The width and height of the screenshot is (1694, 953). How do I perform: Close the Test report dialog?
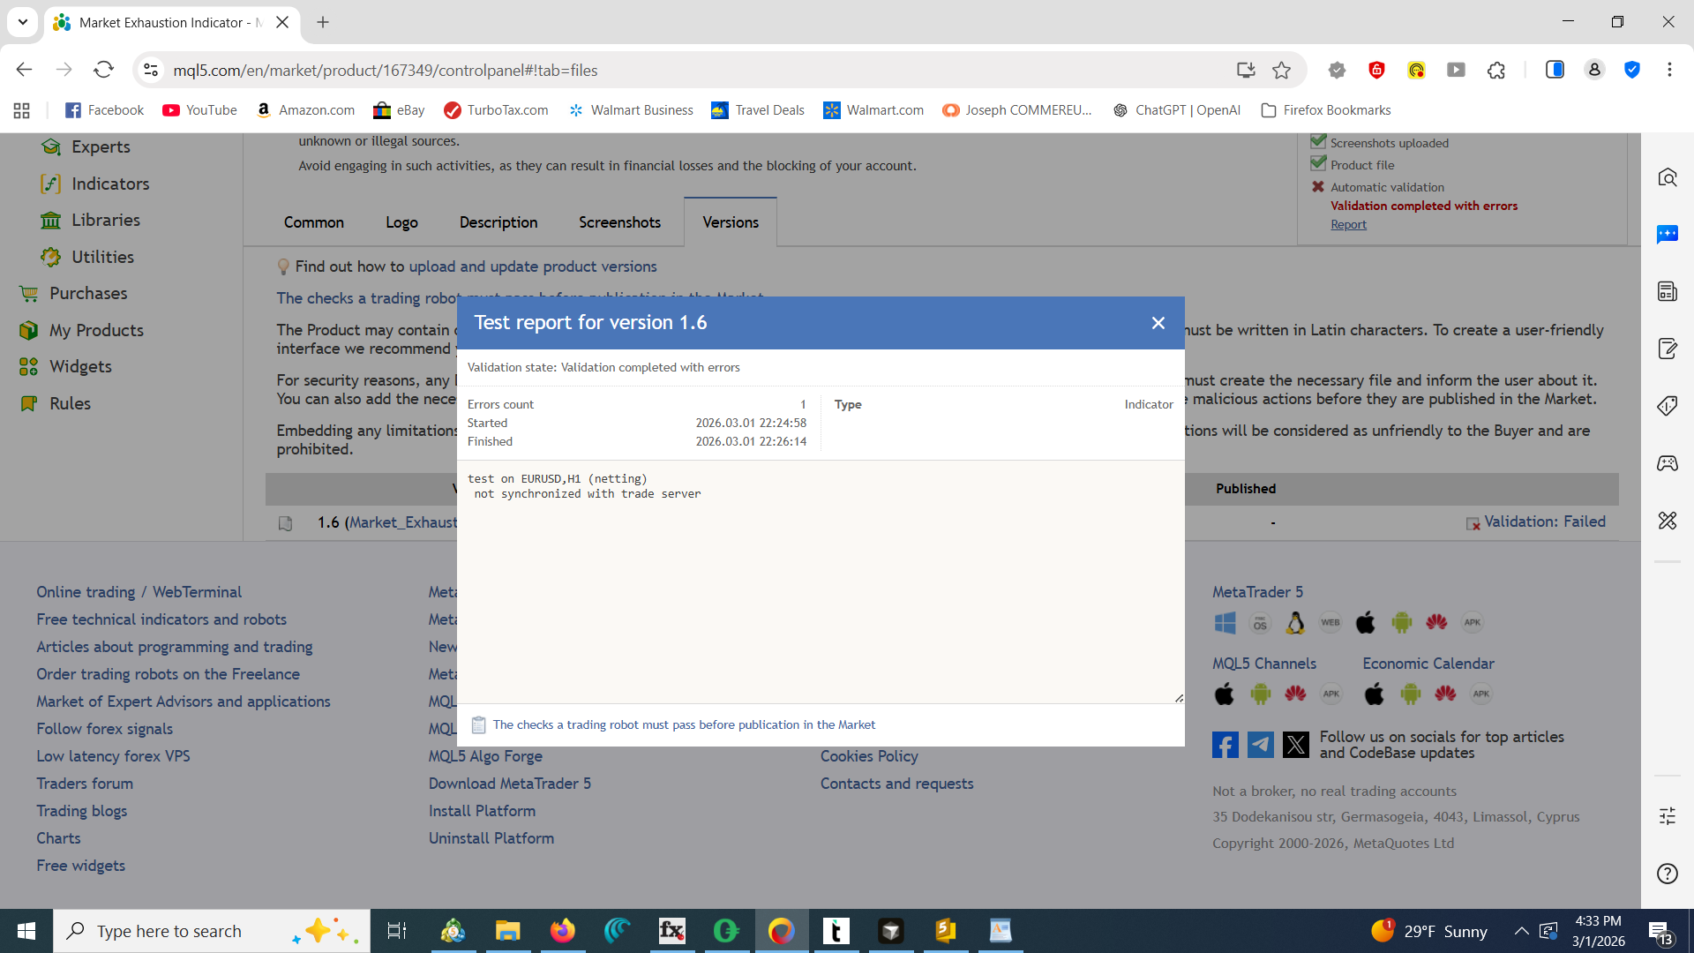1158,323
